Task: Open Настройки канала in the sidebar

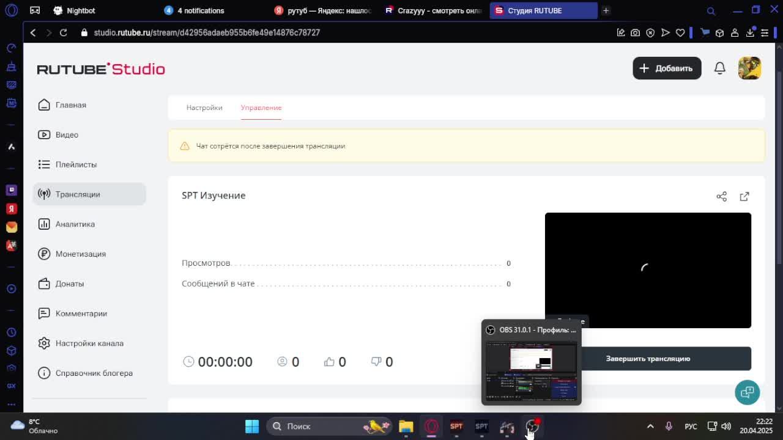Action: coord(89,343)
